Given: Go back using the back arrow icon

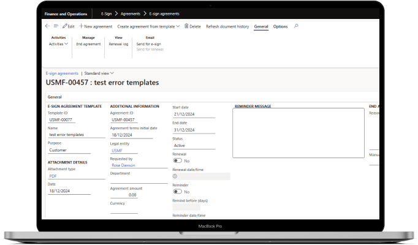Looking at the screenshot, I should tap(47, 26).
